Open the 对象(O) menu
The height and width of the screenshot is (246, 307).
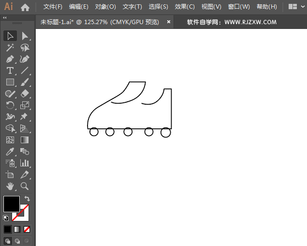pos(105,7)
